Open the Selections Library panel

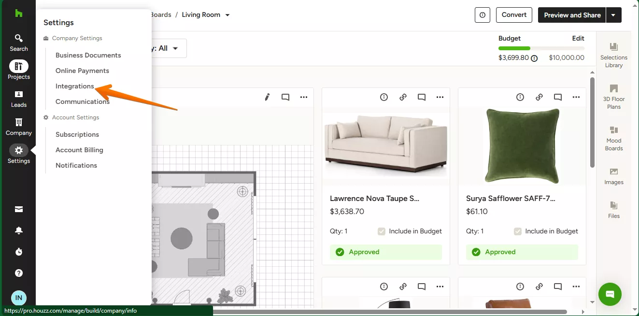(x=614, y=55)
